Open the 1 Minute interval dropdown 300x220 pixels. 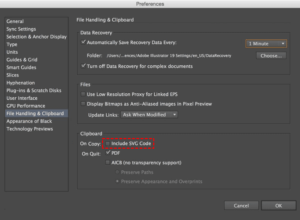[266, 44]
